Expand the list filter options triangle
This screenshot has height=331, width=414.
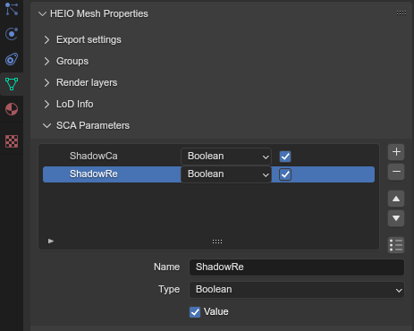click(x=51, y=241)
